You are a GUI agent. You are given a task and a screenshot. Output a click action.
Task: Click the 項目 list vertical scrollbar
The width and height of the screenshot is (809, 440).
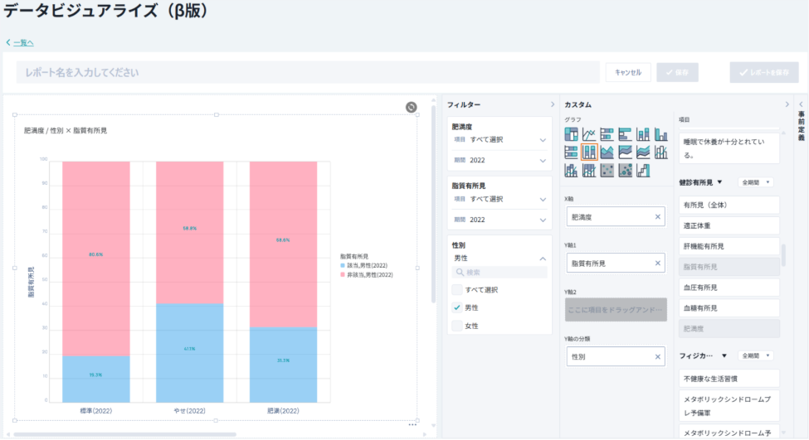tap(784, 255)
